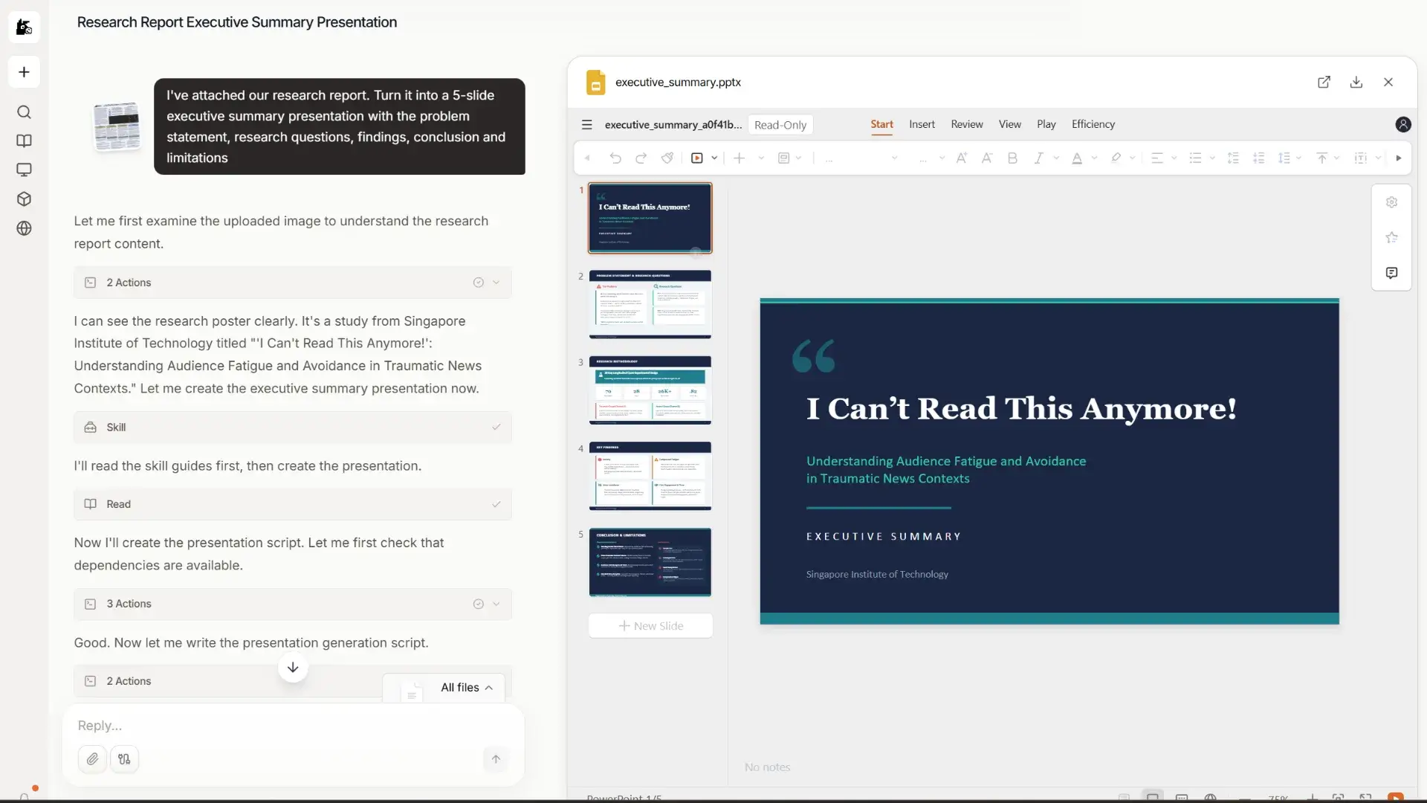1427x803 pixels.
Task: Open the comments icon on right panel
Action: point(1391,273)
